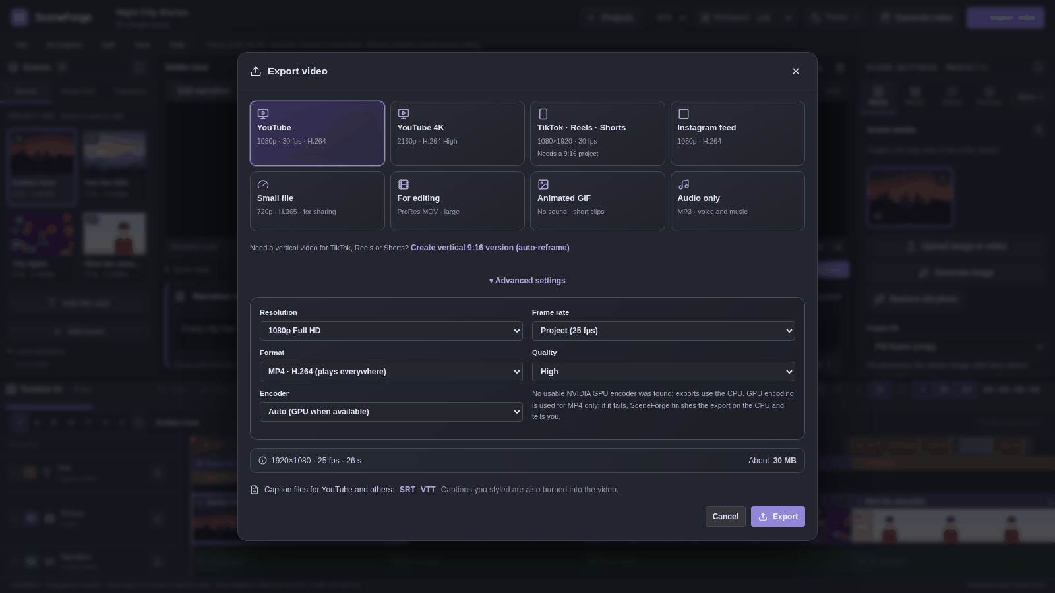Click the music note icon on Audio only
The width and height of the screenshot is (1055, 593).
pyautogui.click(x=684, y=184)
